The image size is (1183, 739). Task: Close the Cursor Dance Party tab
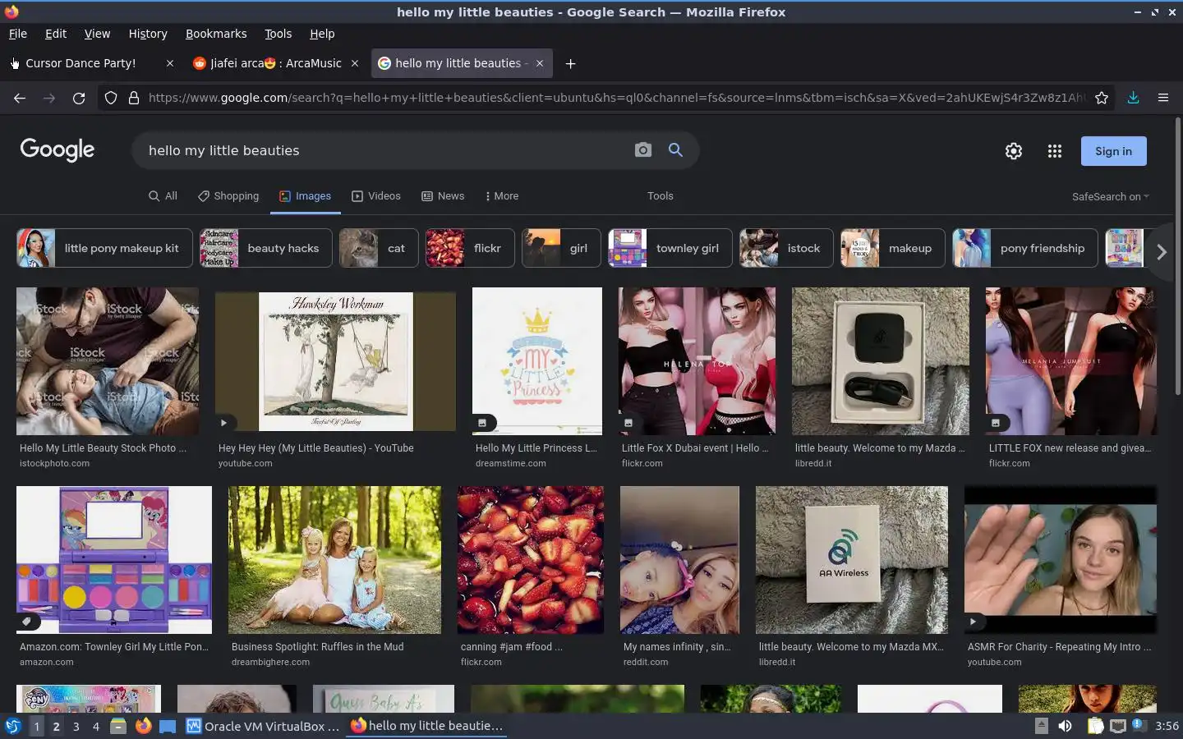170,63
